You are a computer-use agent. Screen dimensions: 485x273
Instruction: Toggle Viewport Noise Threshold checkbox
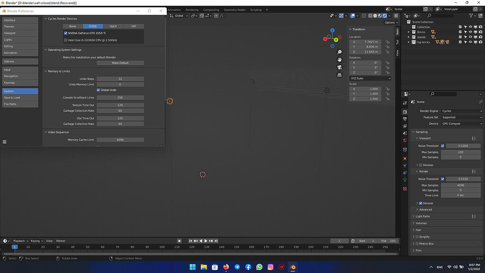point(443,146)
